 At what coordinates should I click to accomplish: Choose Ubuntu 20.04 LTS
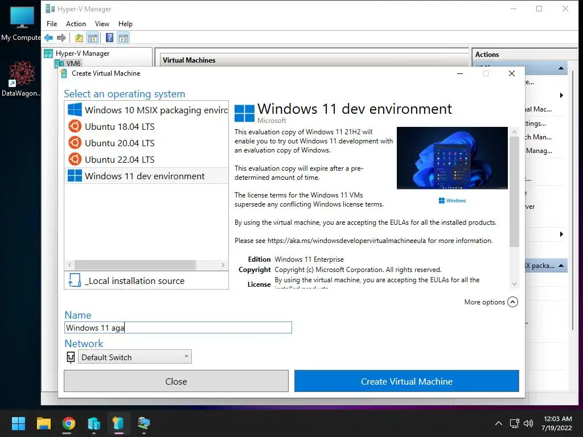pyautogui.click(x=147, y=143)
